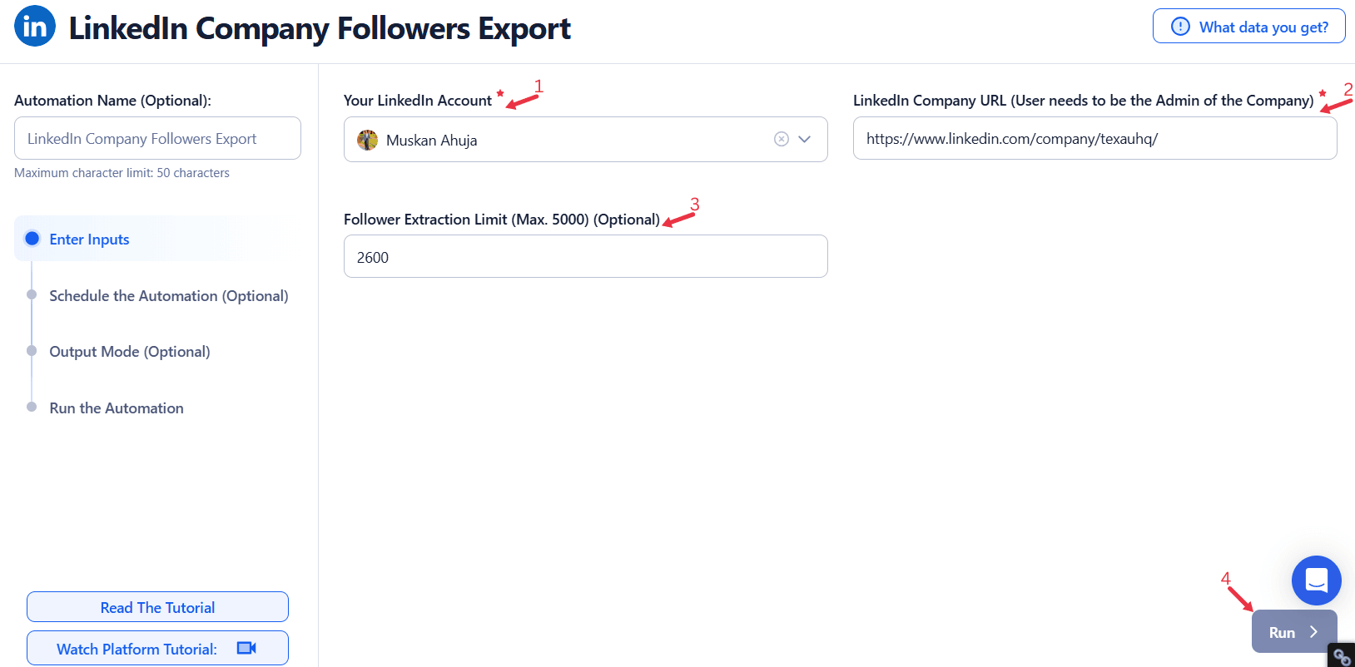Click the link icon in the bottom corner
1355x667 pixels.
[1342, 657]
